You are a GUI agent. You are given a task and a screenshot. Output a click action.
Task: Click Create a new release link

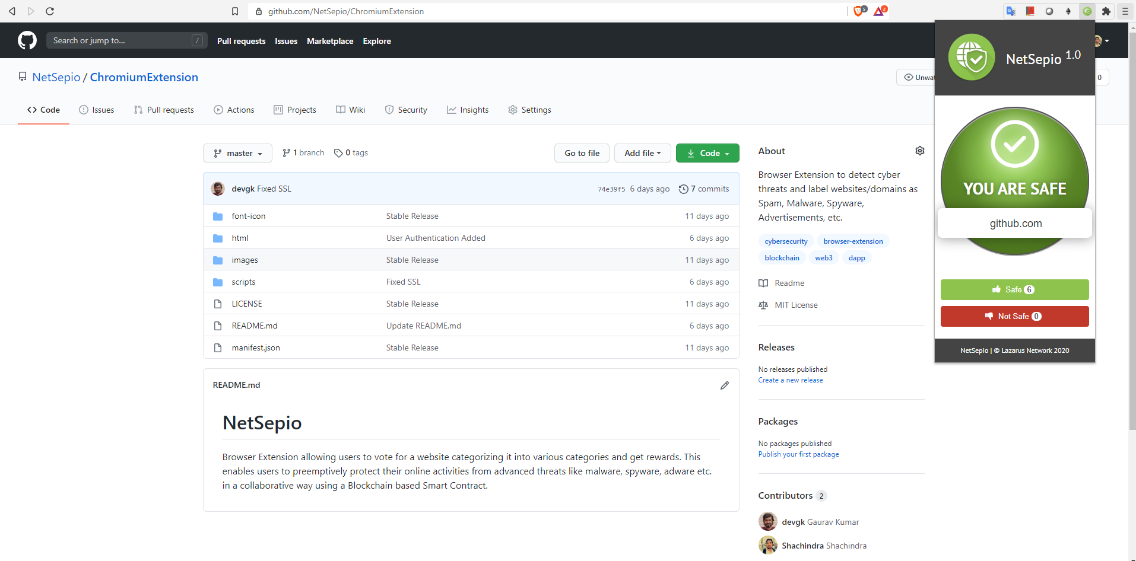click(791, 380)
